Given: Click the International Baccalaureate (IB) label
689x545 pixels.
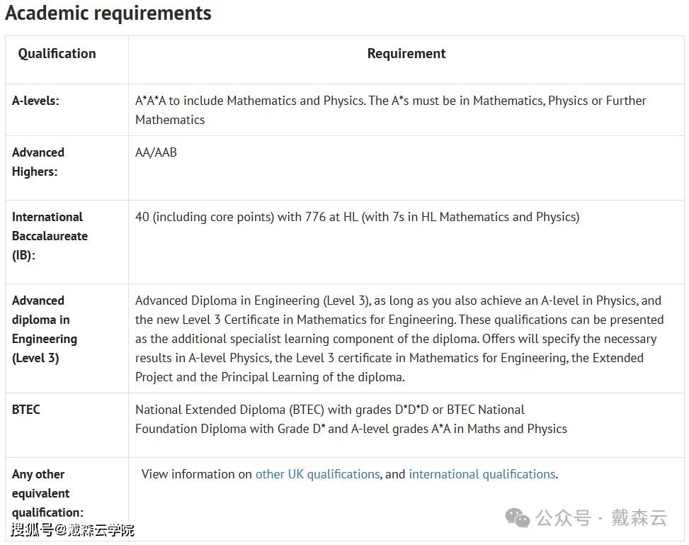Looking at the screenshot, I should click(50, 236).
